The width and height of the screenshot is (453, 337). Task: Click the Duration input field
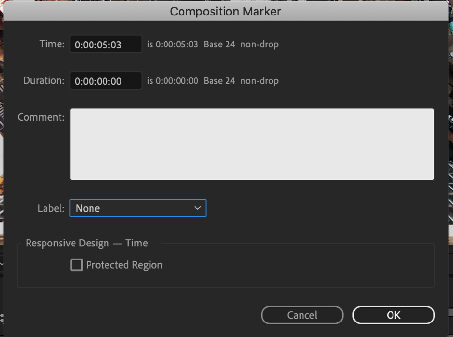106,81
